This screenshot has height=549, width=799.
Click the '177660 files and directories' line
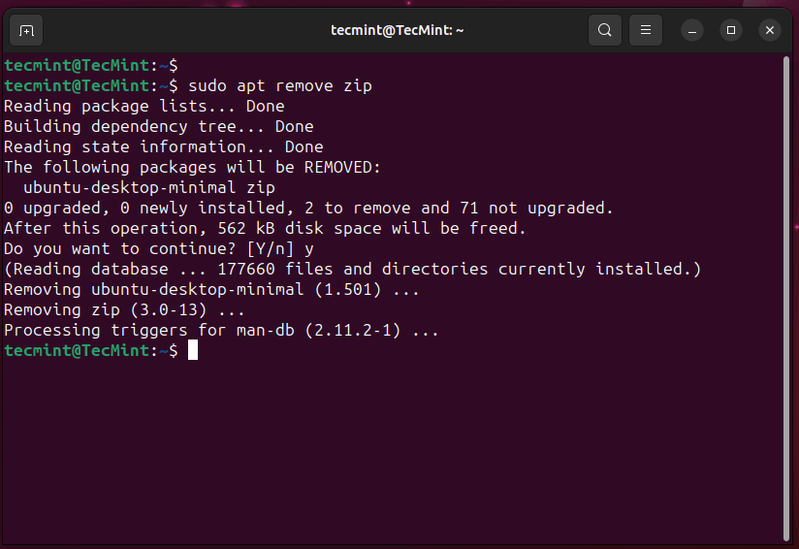(x=353, y=269)
